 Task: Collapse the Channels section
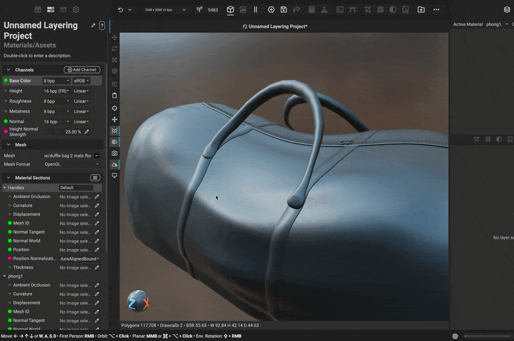8,69
